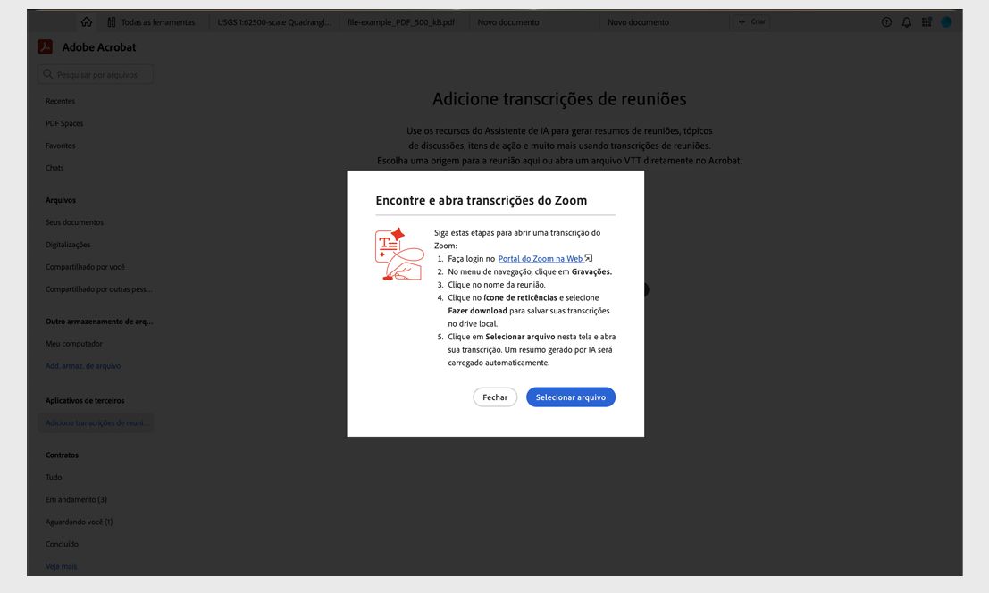The width and height of the screenshot is (989, 593).
Task: Open Concluído contracts
Action: click(62, 544)
